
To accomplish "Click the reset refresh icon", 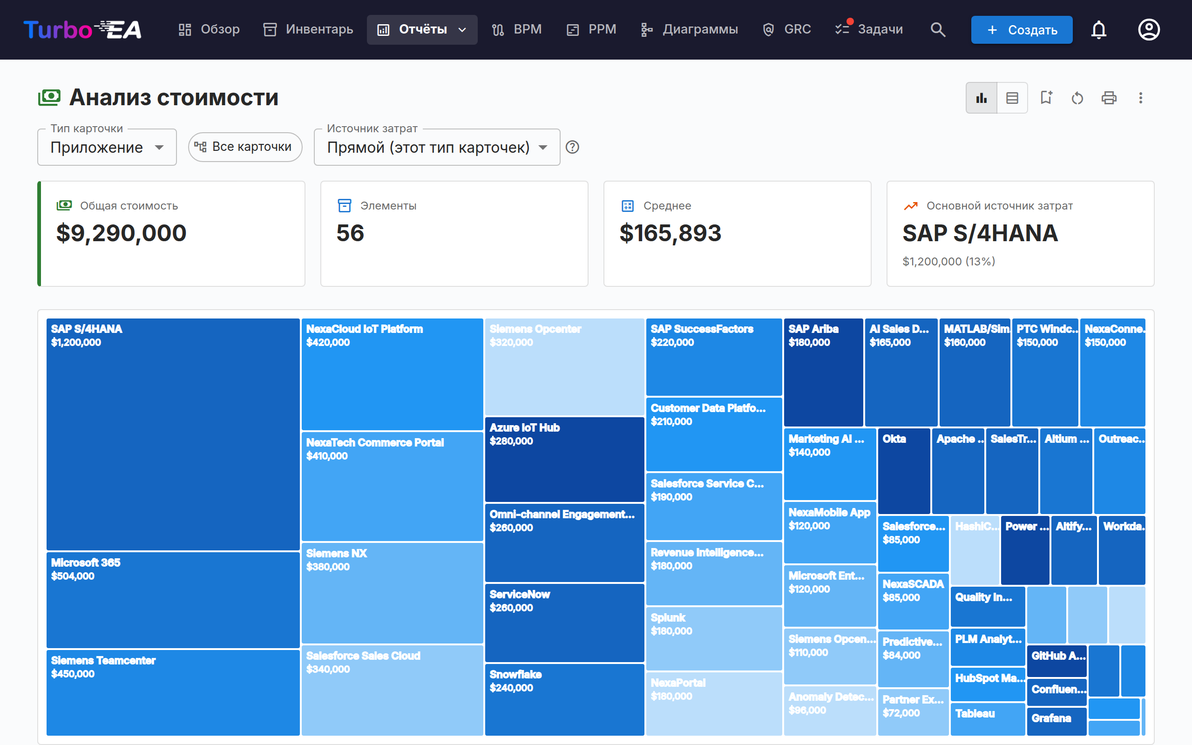I will tap(1078, 98).
